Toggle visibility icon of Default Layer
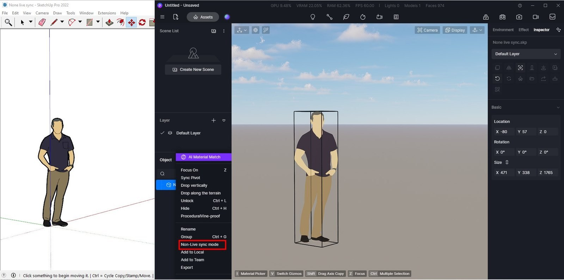The height and width of the screenshot is (280, 564). [170, 133]
